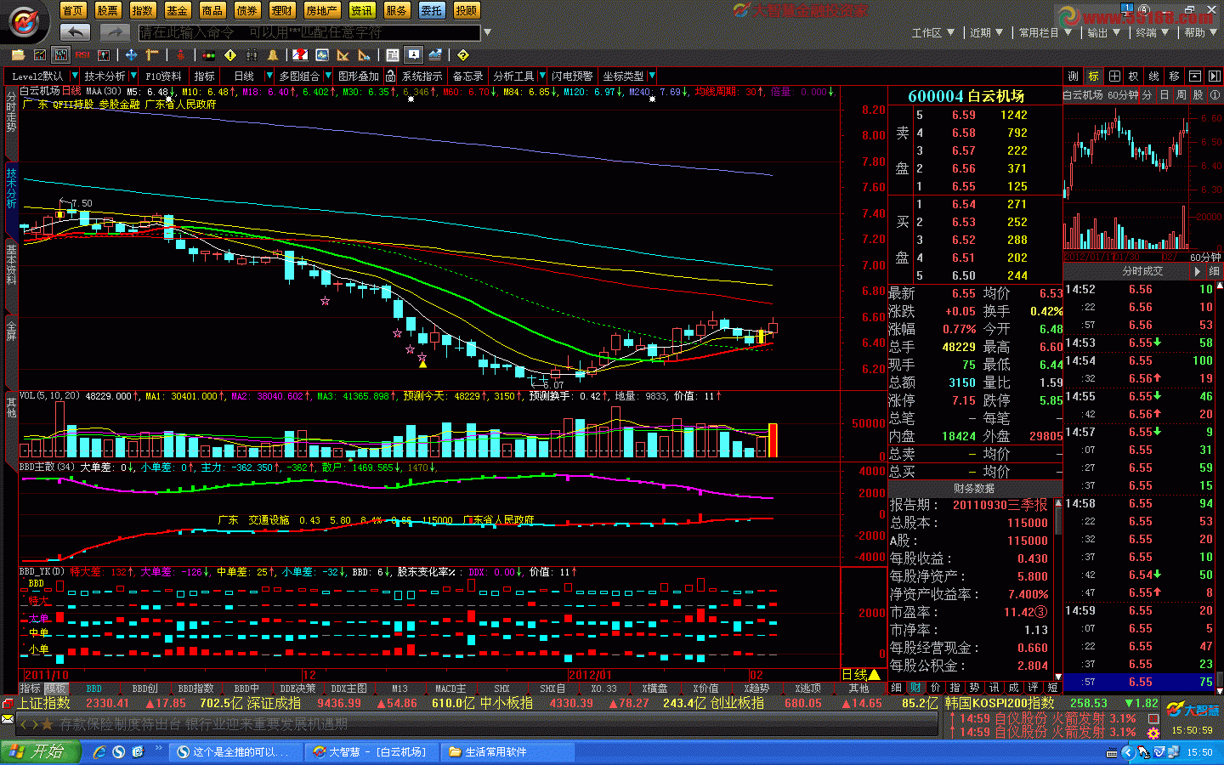Open the command input history dropdown arrow
The image size is (1224, 765).
pyautogui.click(x=487, y=32)
